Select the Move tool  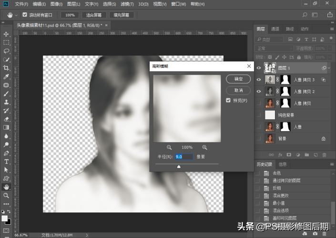(x=6, y=34)
